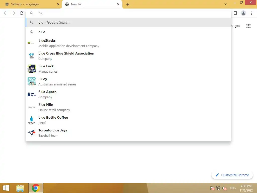The height and width of the screenshot is (193, 257).
Task: Click the browser back arrow
Action: click(6, 13)
